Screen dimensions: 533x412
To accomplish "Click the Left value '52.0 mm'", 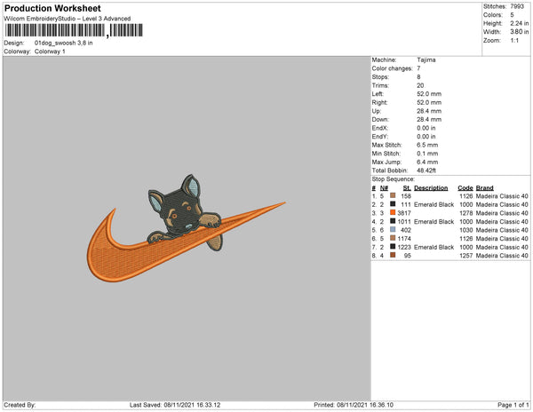I will [x=429, y=94].
